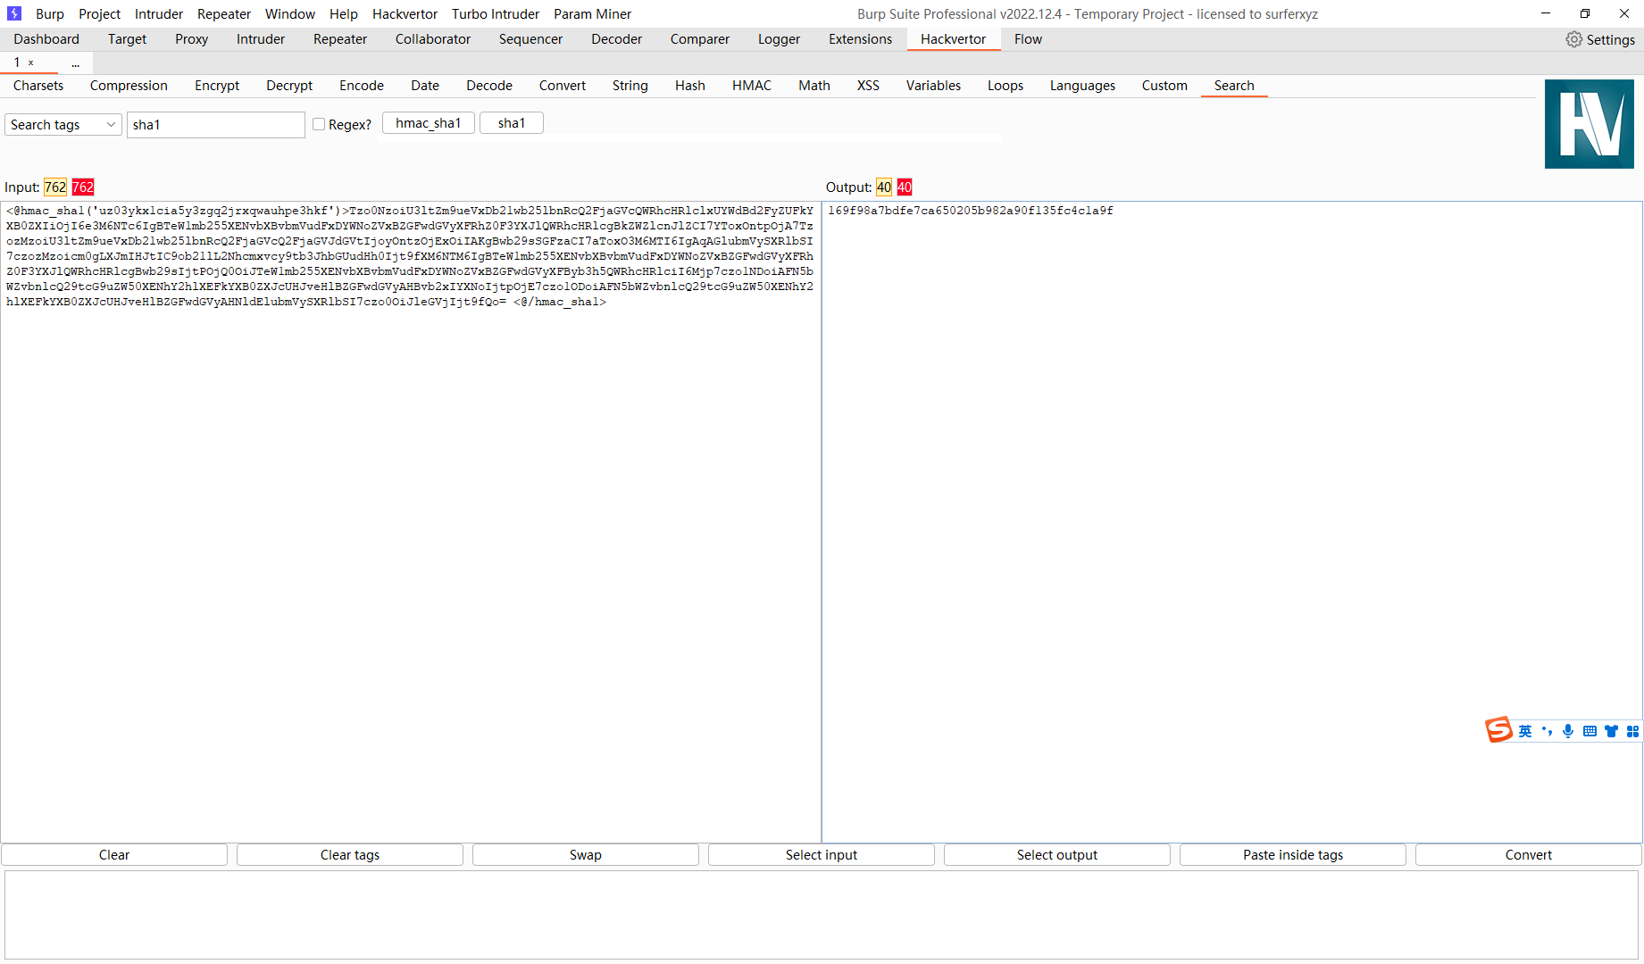Switch to the Collaborator tab
The height and width of the screenshot is (964, 1644).
pyautogui.click(x=433, y=39)
